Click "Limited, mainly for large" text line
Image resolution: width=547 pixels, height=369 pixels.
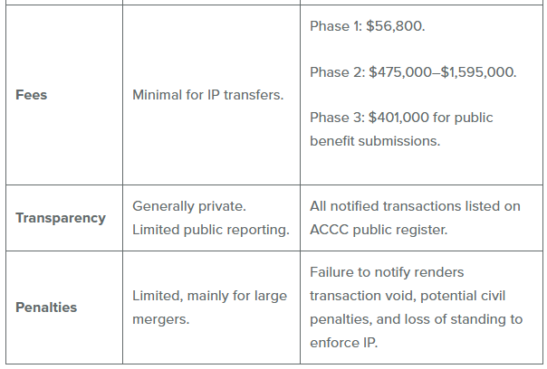209,296
